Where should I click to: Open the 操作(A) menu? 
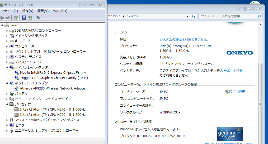tap(28, 11)
